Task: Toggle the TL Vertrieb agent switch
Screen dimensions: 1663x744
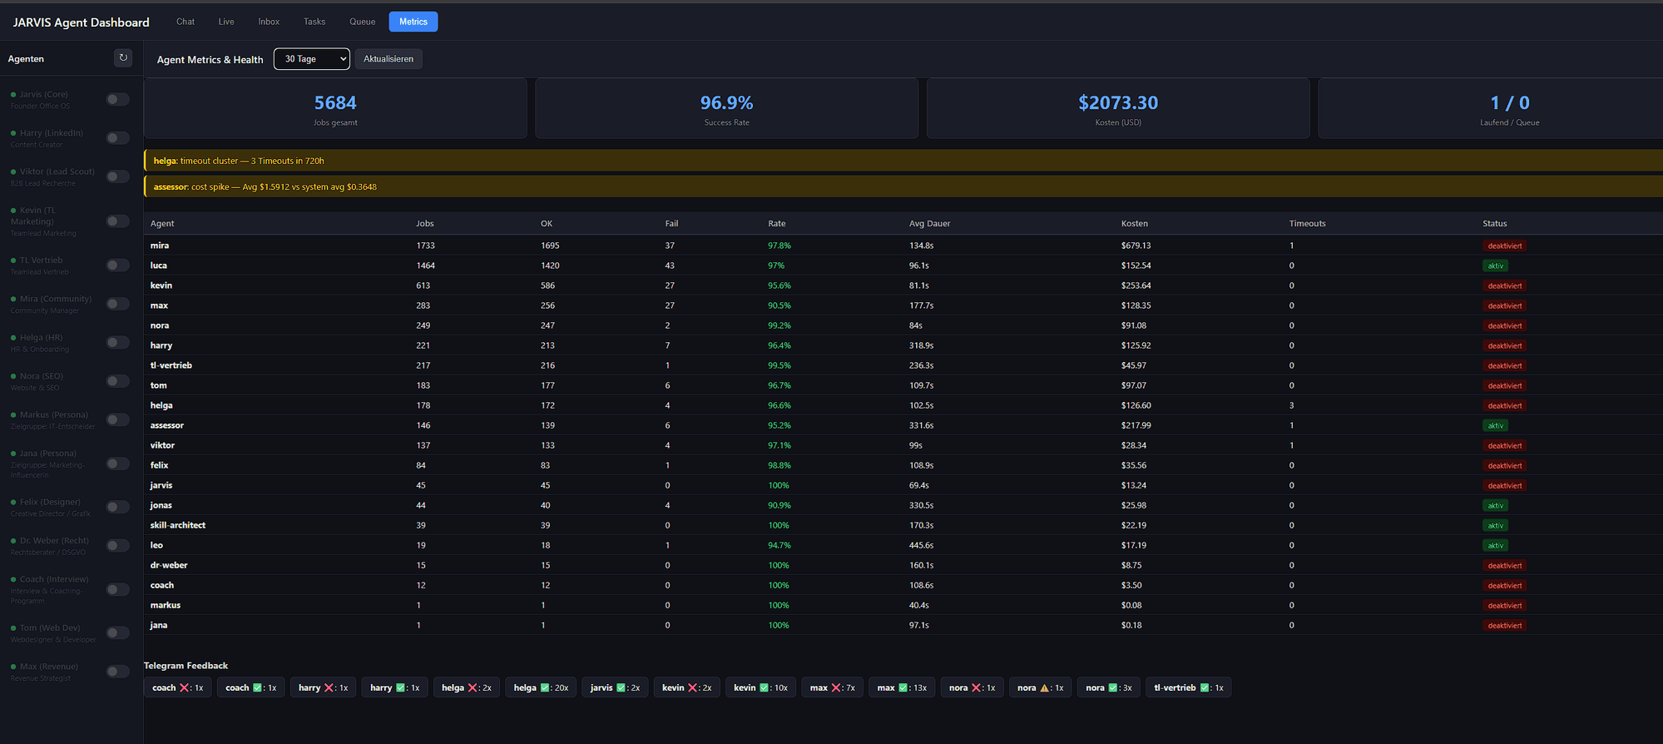Action: (x=118, y=265)
